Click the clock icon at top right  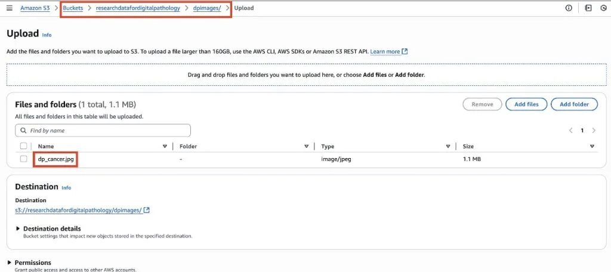[x=604, y=8]
